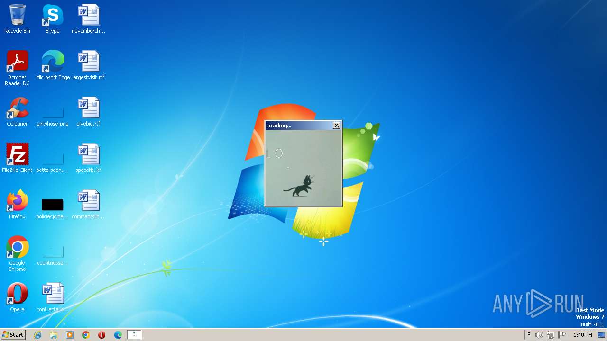Open Opera from the taskbar

click(102, 335)
